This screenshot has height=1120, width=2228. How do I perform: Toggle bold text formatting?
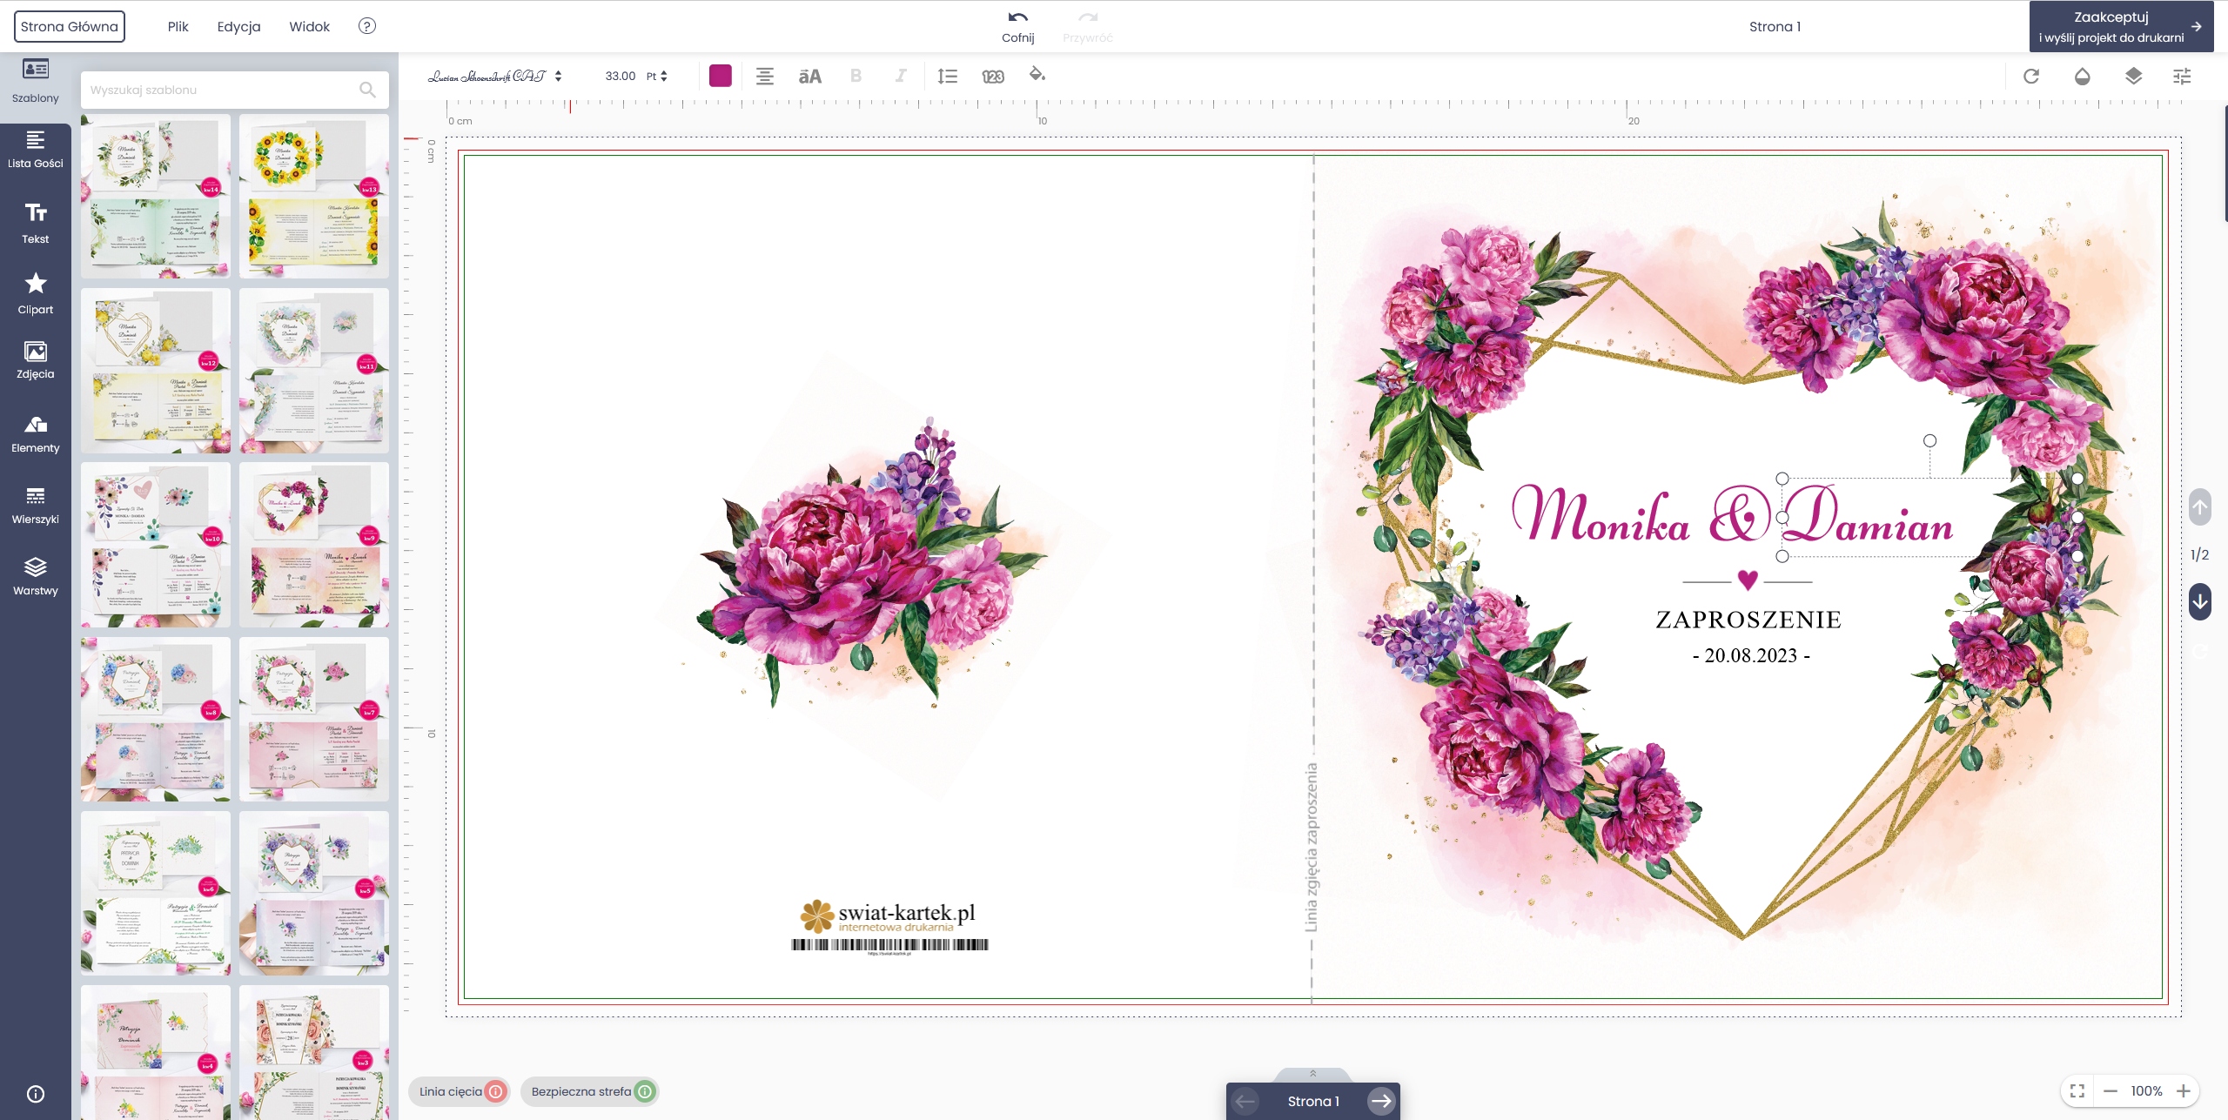pos(856,77)
